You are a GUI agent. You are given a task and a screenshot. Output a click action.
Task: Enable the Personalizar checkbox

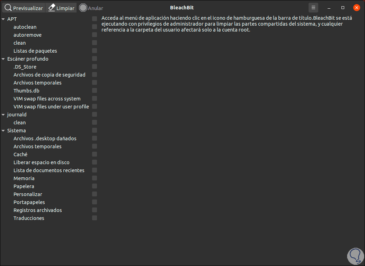[x=95, y=194]
